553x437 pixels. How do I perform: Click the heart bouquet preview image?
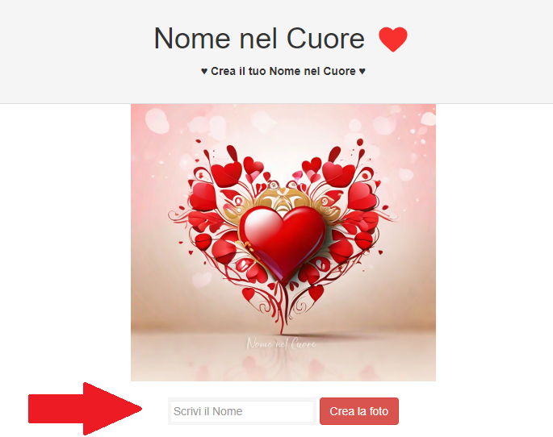point(283,242)
